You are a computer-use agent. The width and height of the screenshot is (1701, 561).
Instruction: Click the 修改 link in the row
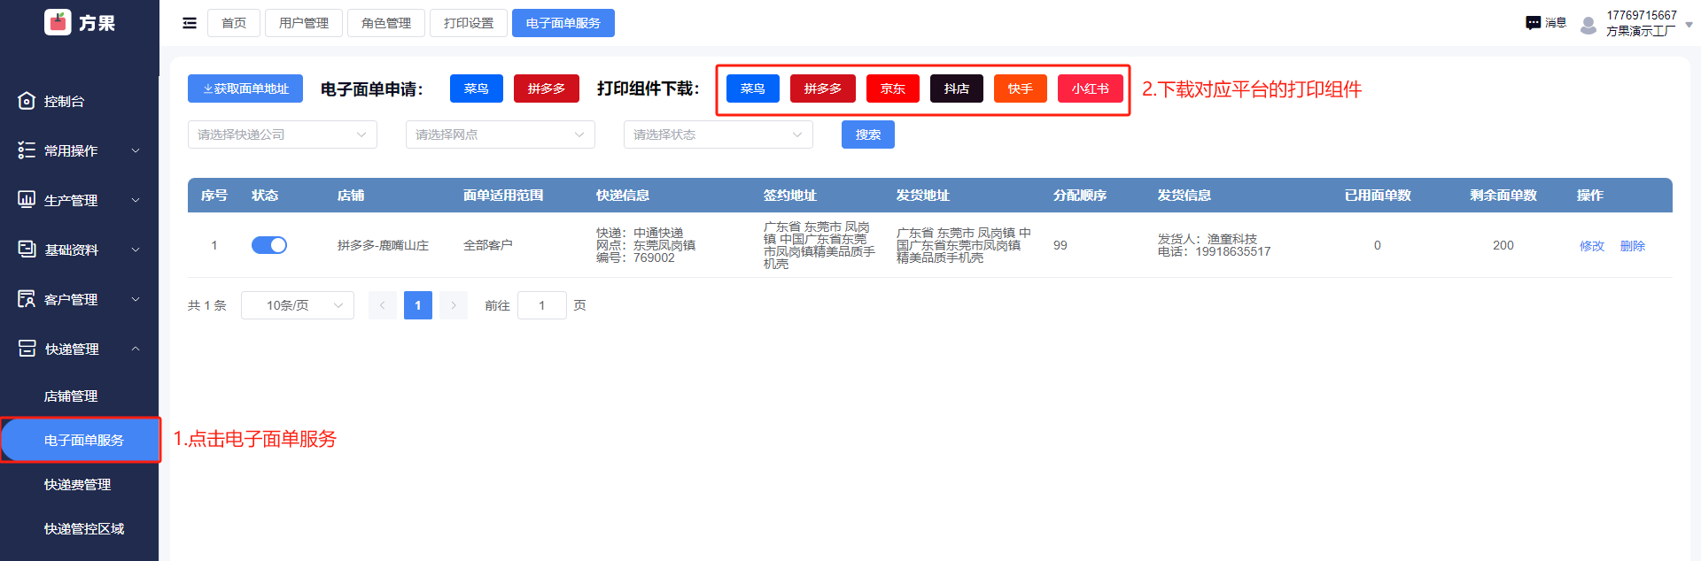pyautogui.click(x=1592, y=246)
